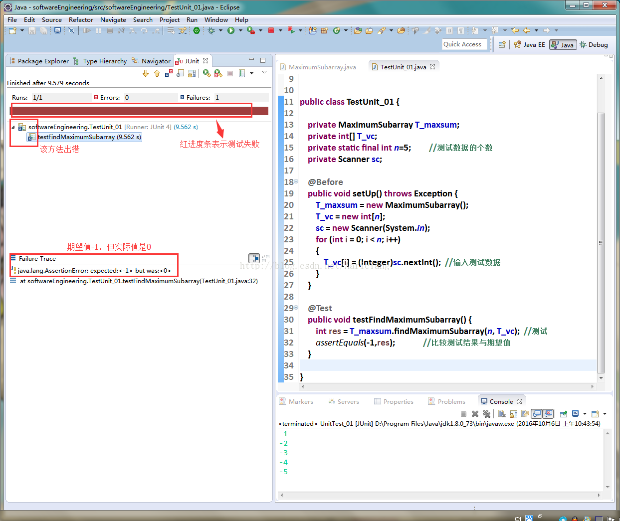Click the New Java Class icon
Viewport: 620px width, 521px height.
pyautogui.click(x=337, y=30)
